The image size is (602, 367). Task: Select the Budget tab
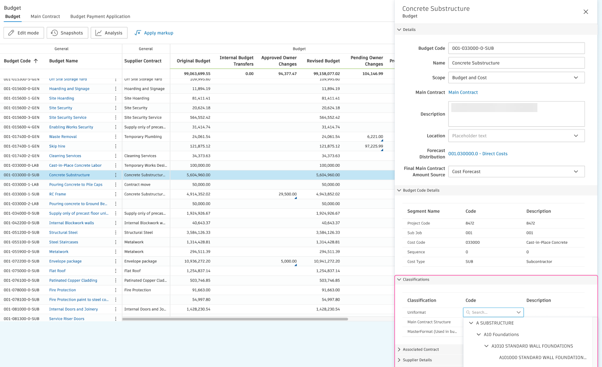pos(13,17)
